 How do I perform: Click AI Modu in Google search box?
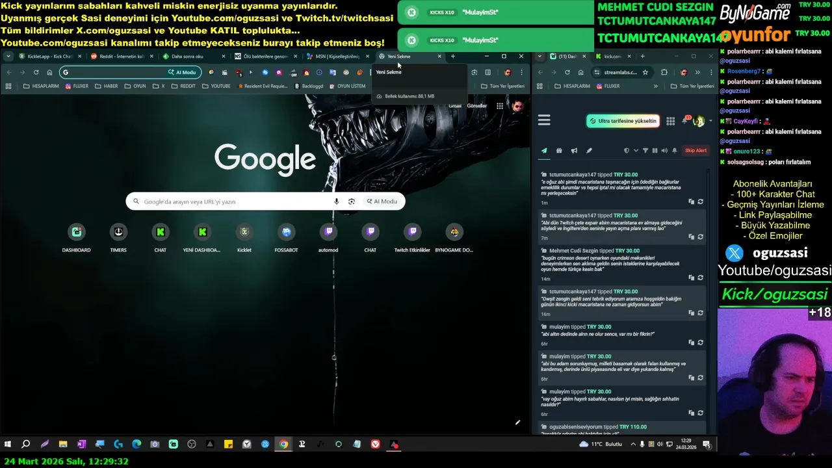(x=382, y=201)
